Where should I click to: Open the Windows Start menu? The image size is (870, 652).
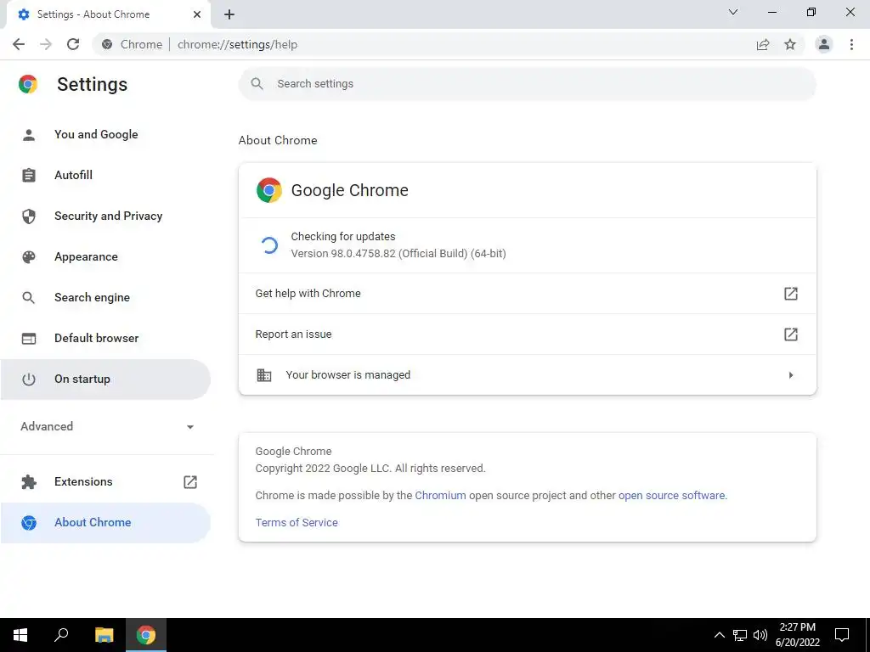point(20,635)
